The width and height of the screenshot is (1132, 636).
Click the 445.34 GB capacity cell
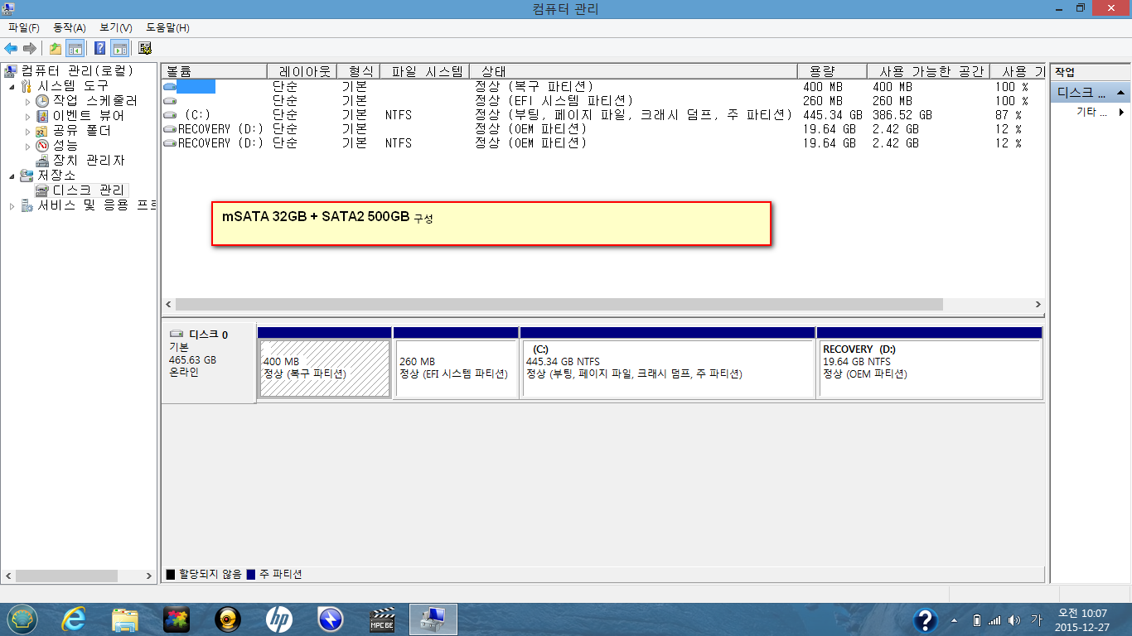pos(833,115)
